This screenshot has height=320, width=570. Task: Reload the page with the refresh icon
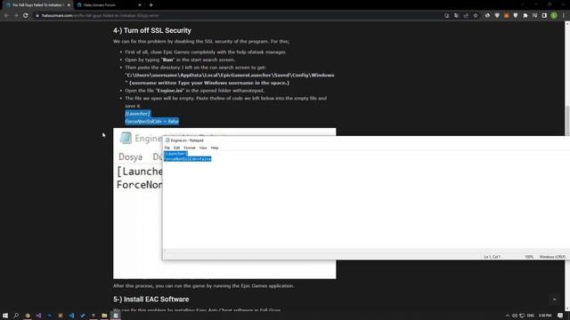point(26,16)
